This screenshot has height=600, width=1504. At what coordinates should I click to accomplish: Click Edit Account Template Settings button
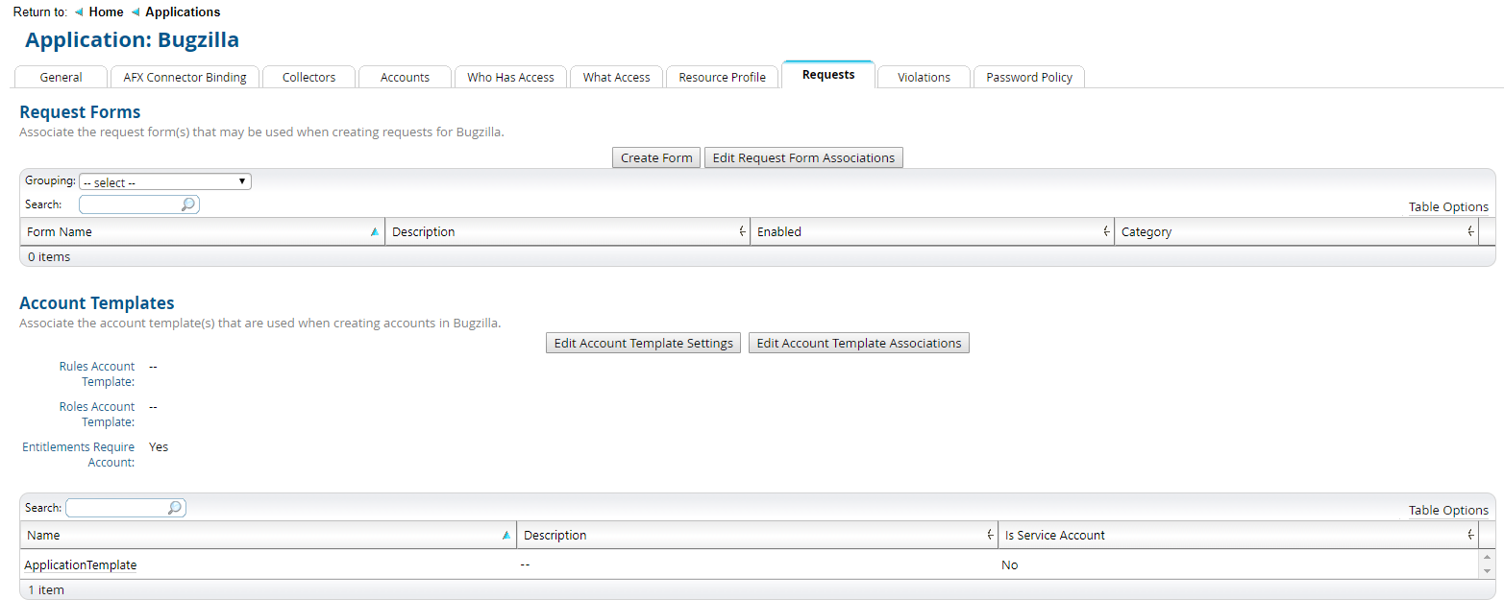(643, 344)
